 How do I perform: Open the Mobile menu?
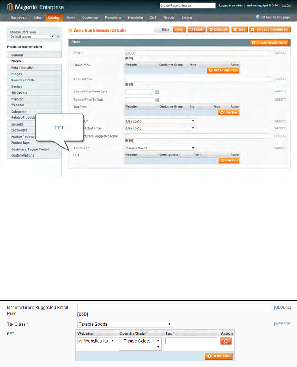(x=71, y=18)
